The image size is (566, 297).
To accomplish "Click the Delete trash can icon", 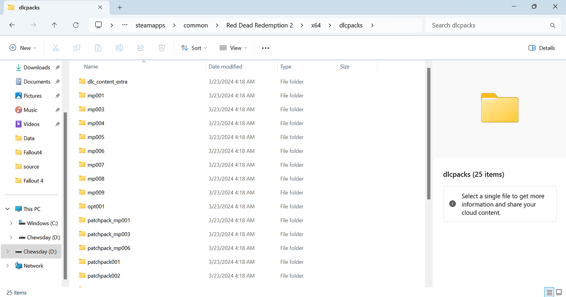I will (162, 48).
